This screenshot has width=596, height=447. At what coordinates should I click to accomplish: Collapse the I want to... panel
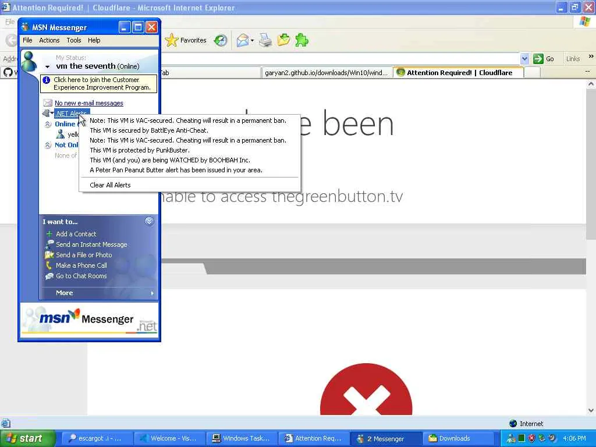(149, 221)
